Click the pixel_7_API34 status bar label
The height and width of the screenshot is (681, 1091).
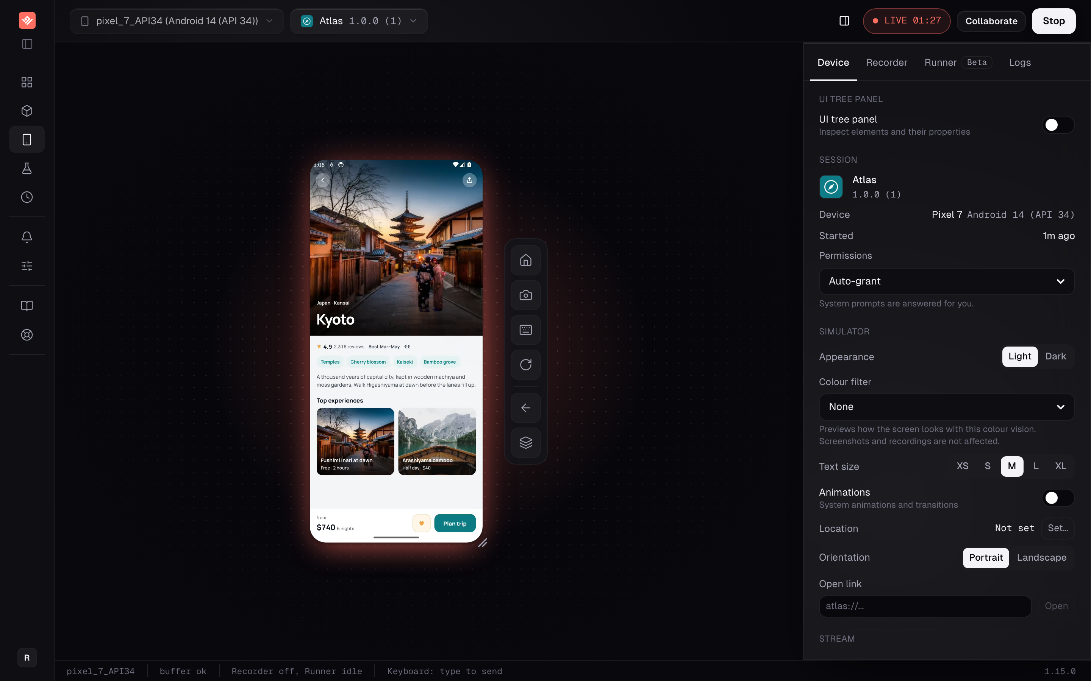100,671
